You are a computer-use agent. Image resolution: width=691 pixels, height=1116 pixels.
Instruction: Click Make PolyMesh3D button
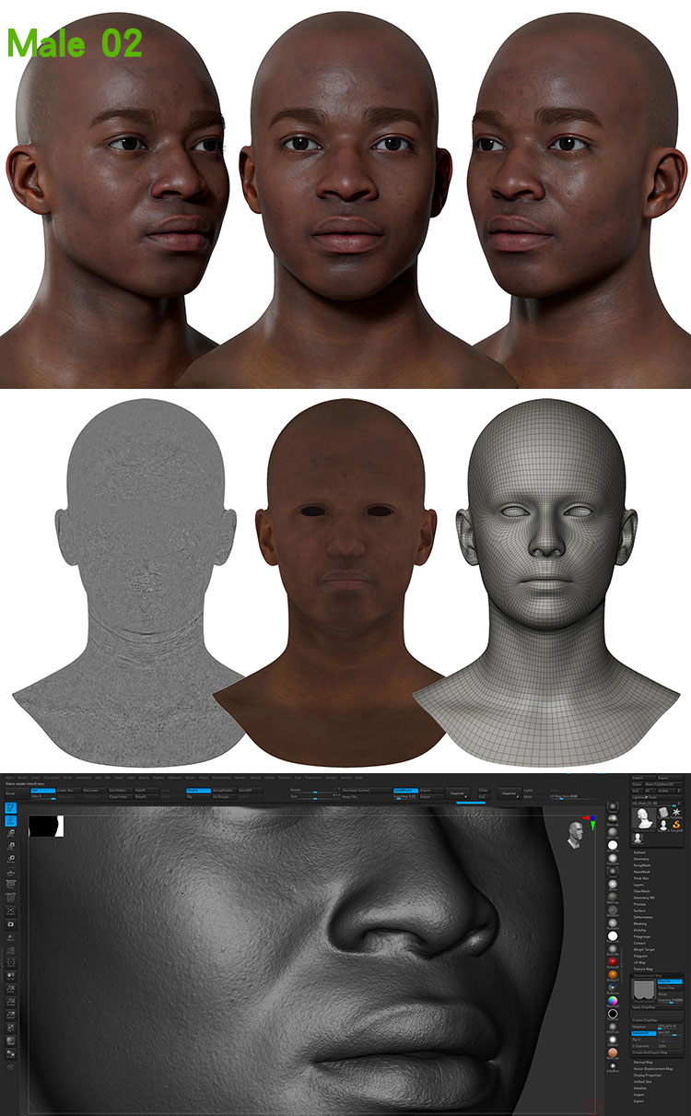(x=663, y=784)
